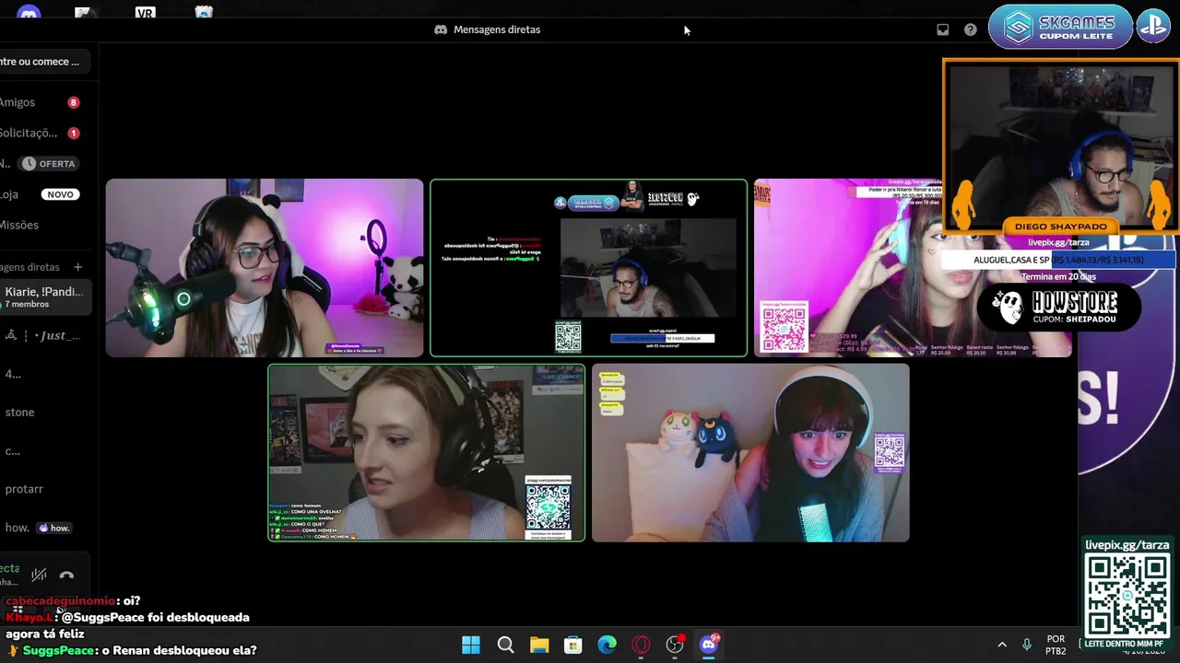This screenshot has height=663, width=1180.
Task: Select the panda-hood streamer video tile
Action: tap(265, 267)
